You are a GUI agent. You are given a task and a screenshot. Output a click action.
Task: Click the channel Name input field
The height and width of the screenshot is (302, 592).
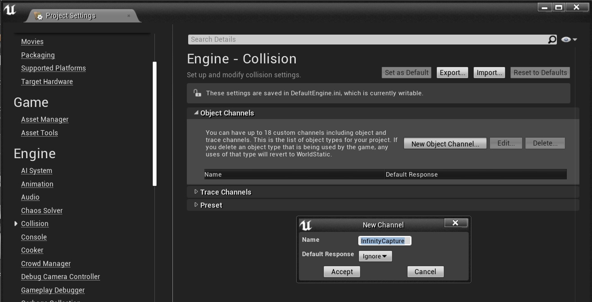[x=385, y=241]
